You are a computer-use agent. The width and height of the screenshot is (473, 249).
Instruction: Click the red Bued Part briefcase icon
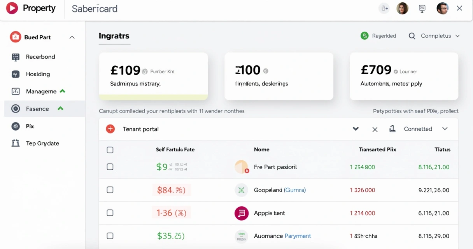(x=16, y=37)
